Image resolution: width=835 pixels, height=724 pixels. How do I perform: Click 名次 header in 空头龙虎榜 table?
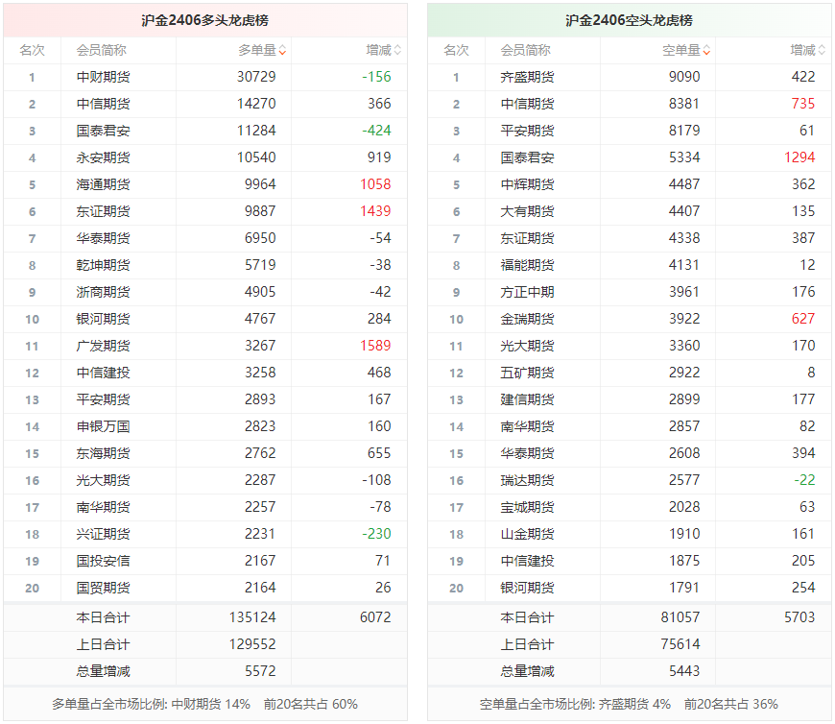(457, 51)
